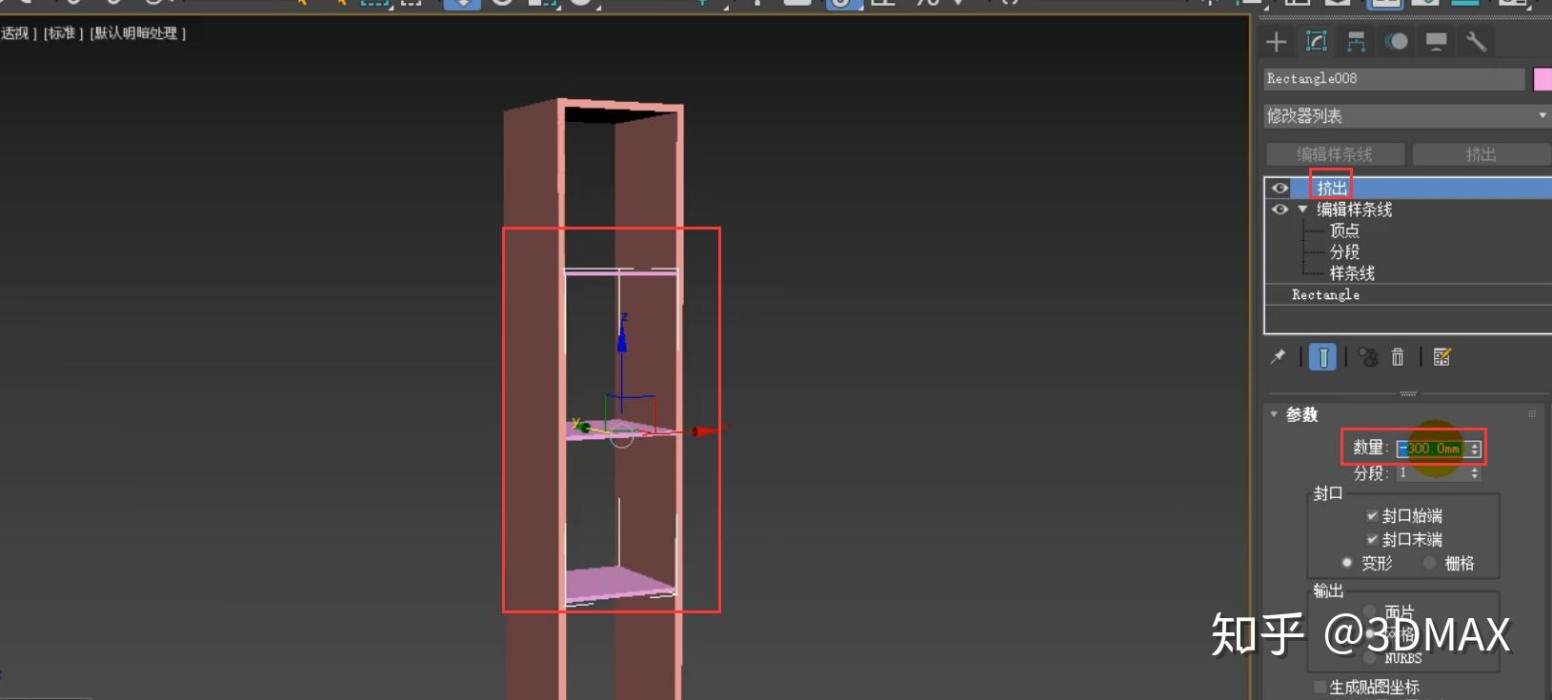Image resolution: width=1552 pixels, height=700 pixels.
Task: Click the Pin Stack icon
Action: pyautogui.click(x=1279, y=357)
